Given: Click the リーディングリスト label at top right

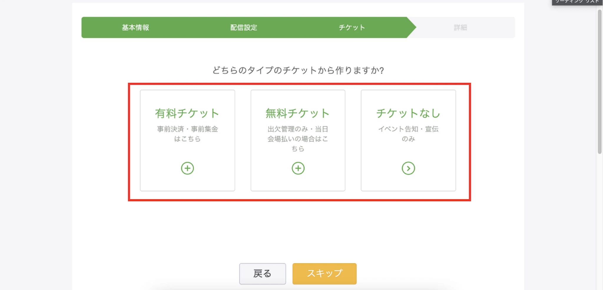Looking at the screenshot, I should [x=577, y=2].
